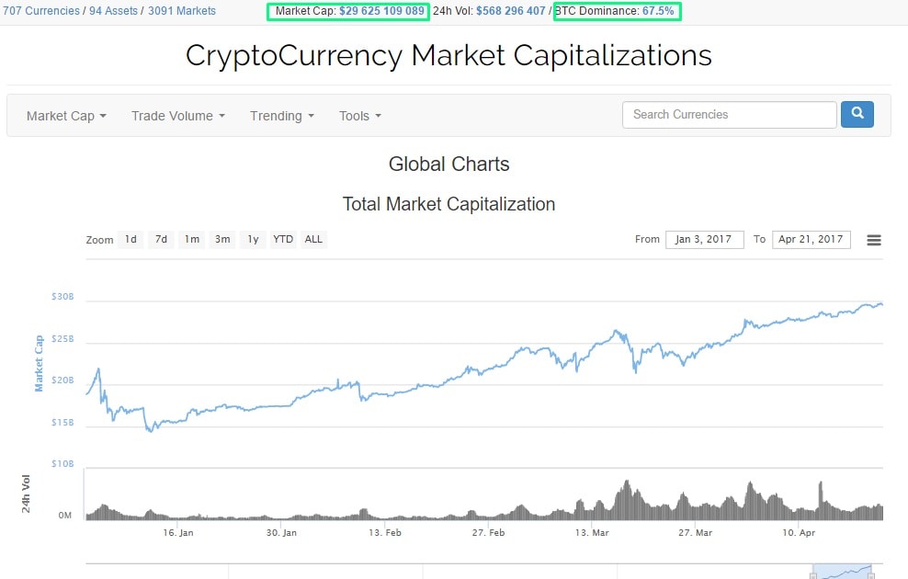The height and width of the screenshot is (579, 908).
Task: Open the 94 Assets link
Action: click(x=113, y=11)
